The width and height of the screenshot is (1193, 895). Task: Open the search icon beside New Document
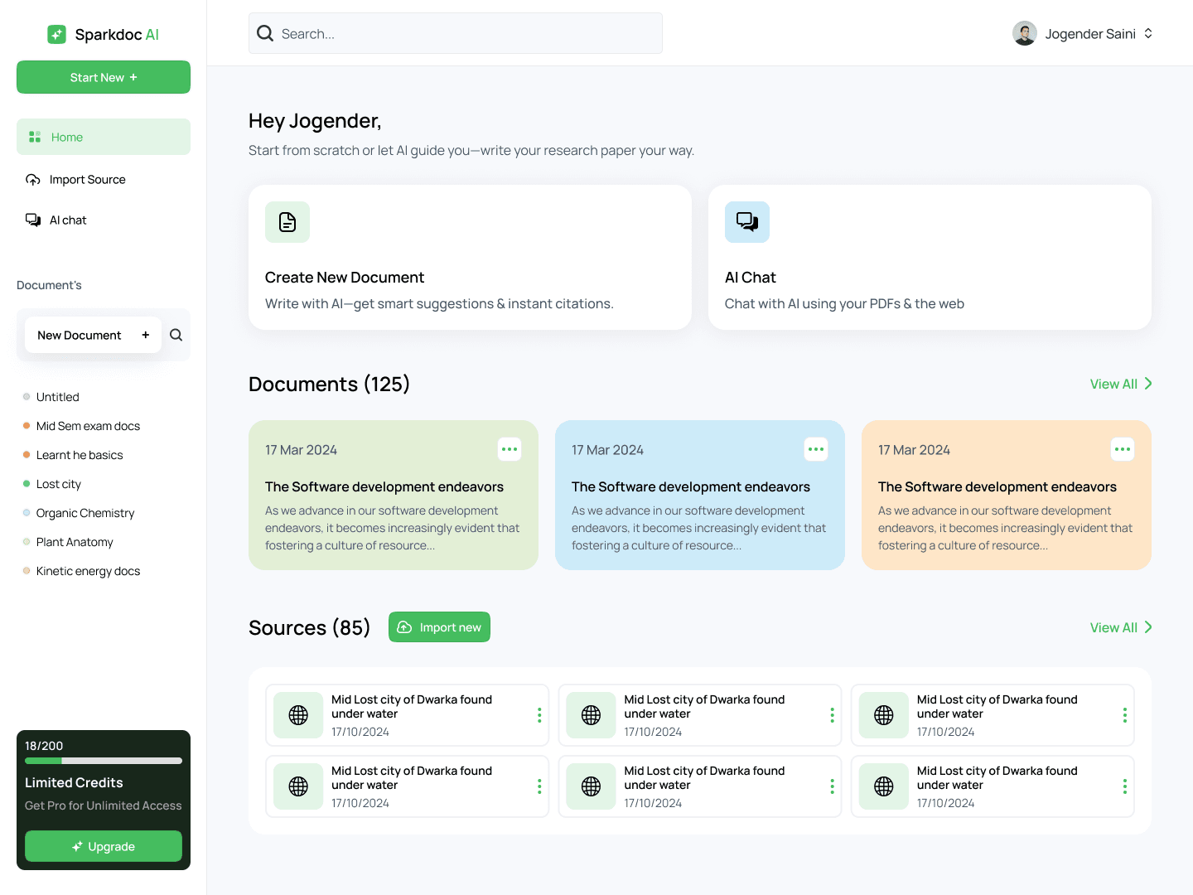(x=176, y=335)
